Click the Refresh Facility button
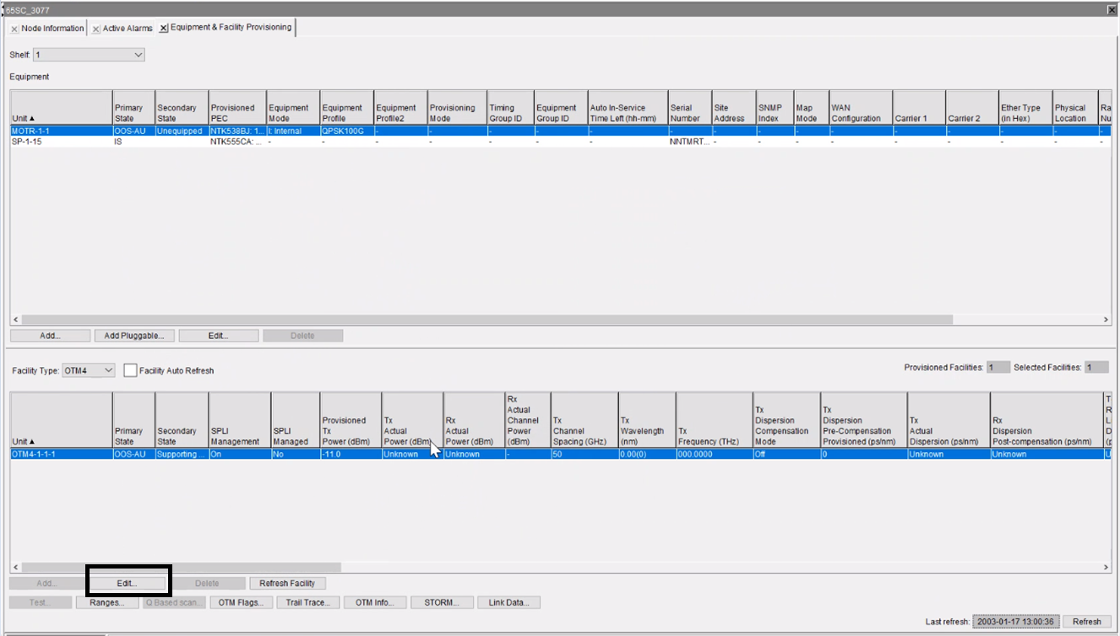 click(x=287, y=582)
